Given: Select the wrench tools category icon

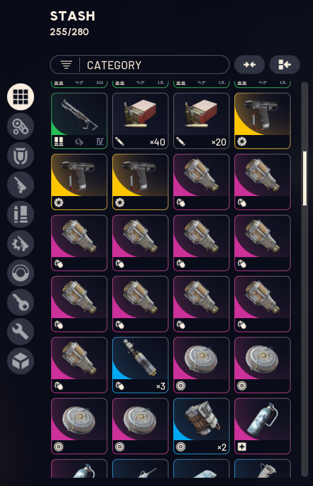Looking at the screenshot, I should pyautogui.click(x=21, y=332).
